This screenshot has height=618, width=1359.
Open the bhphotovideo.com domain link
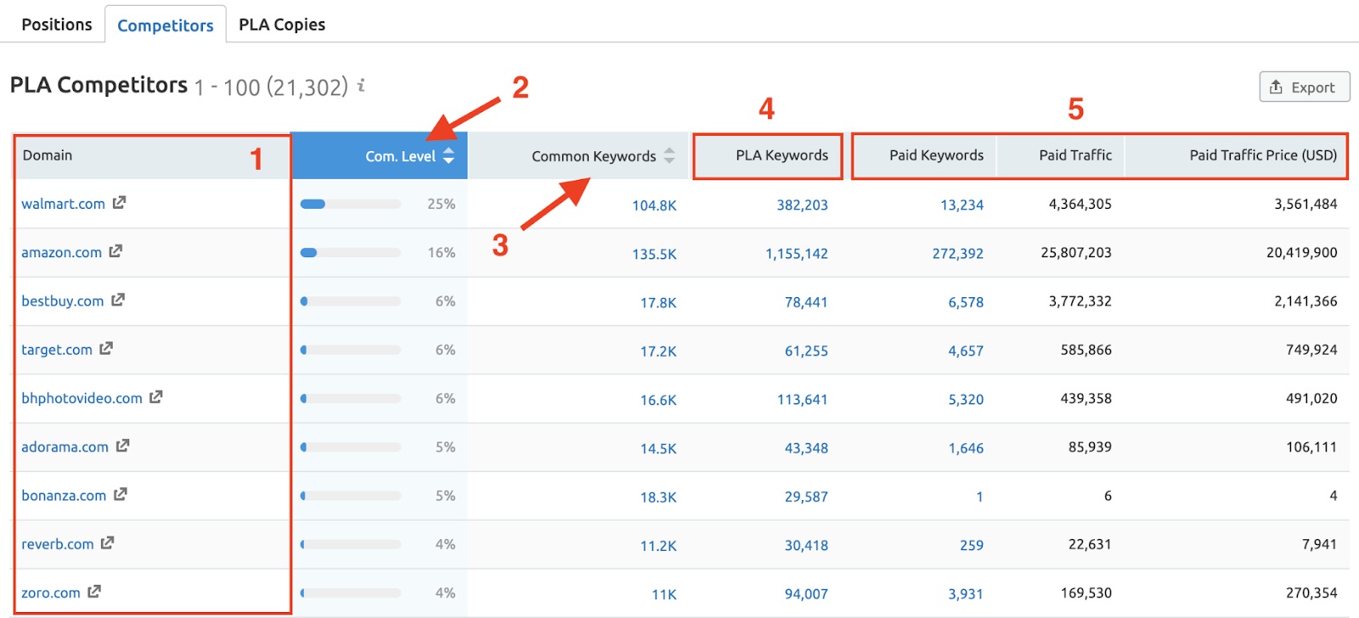coord(82,398)
